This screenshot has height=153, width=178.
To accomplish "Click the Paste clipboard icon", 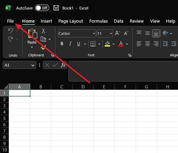I will coord(33,33).
